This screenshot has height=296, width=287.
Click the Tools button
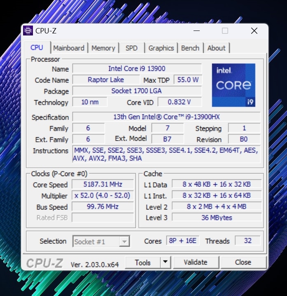point(142,262)
